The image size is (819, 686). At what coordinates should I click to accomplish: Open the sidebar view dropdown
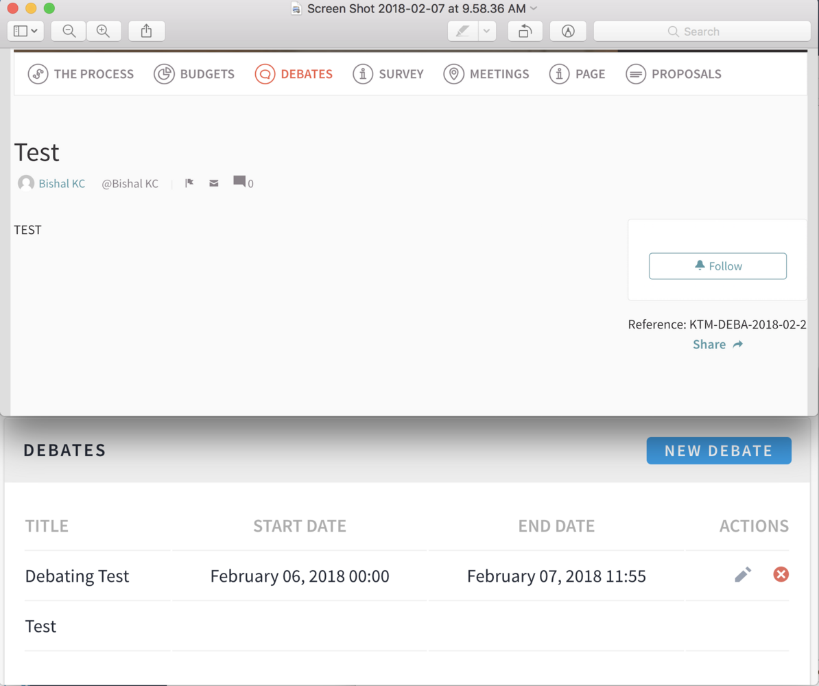pos(26,31)
